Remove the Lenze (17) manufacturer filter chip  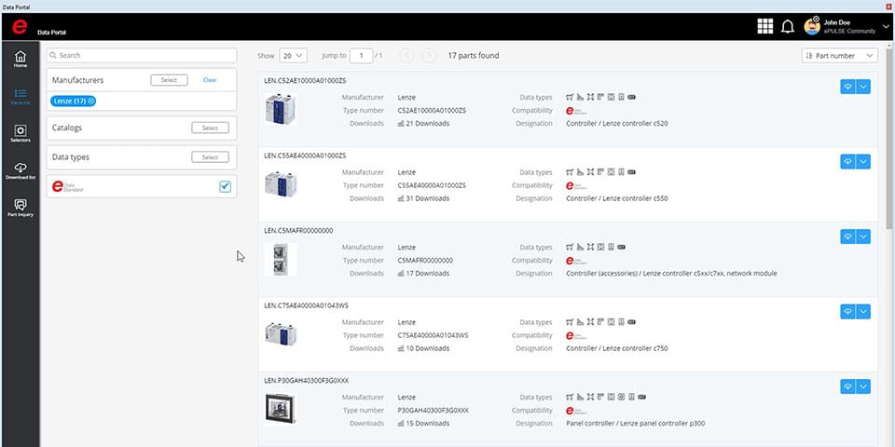(91, 101)
